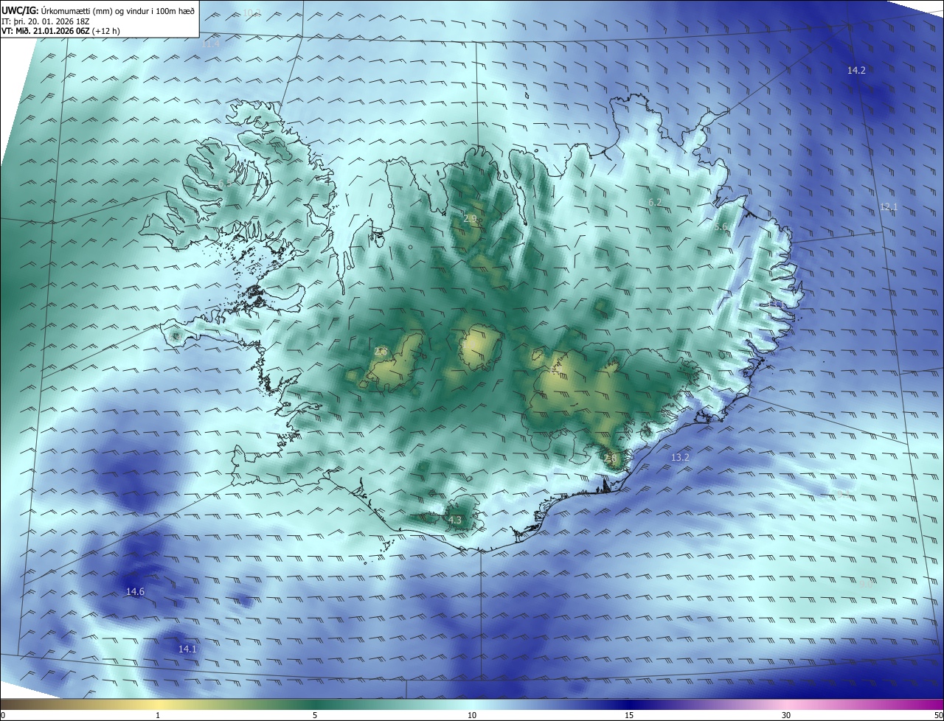Click the 10.2 value label on the map
944x721 pixels.
click(x=251, y=13)
